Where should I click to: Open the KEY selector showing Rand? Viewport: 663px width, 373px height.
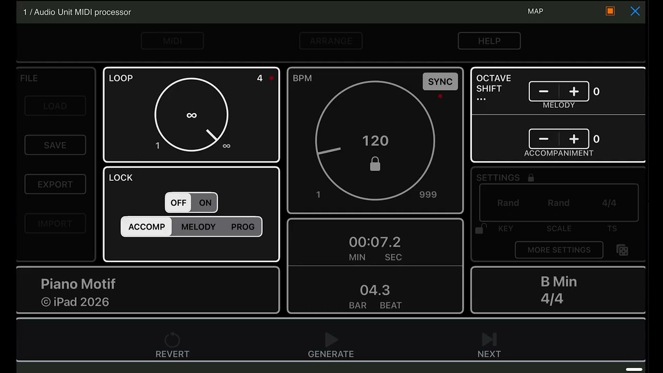508,203
